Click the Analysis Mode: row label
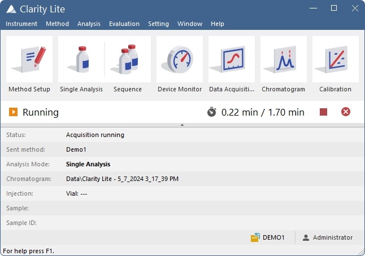 (28, 164)
